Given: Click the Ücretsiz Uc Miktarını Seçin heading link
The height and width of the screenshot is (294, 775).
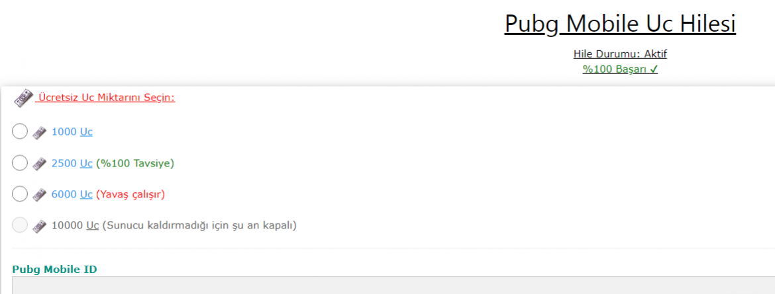Looking at the screenshot, I should pyautogui.click(x=106, y=98).
